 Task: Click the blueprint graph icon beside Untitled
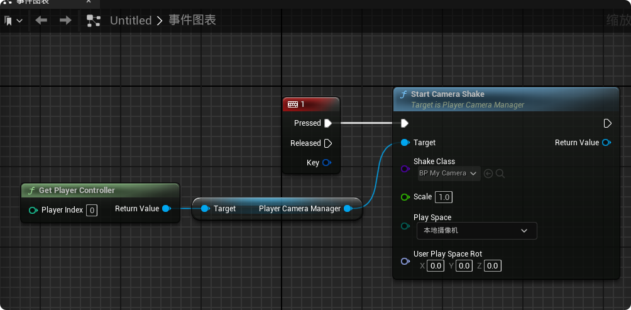(x=93, y=21)
